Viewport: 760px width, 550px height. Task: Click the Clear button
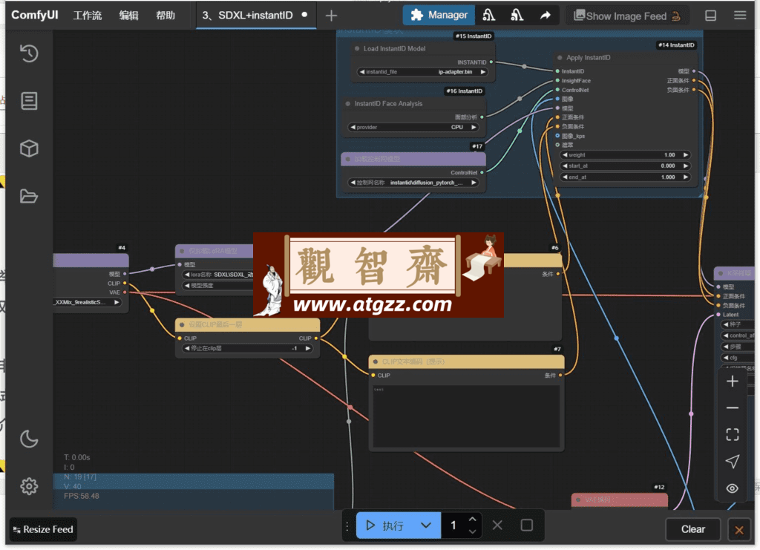click(693, 530)
